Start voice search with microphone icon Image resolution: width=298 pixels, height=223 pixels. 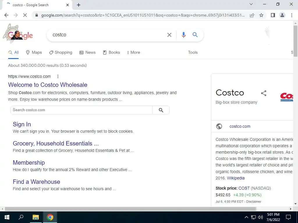(183, 35)
